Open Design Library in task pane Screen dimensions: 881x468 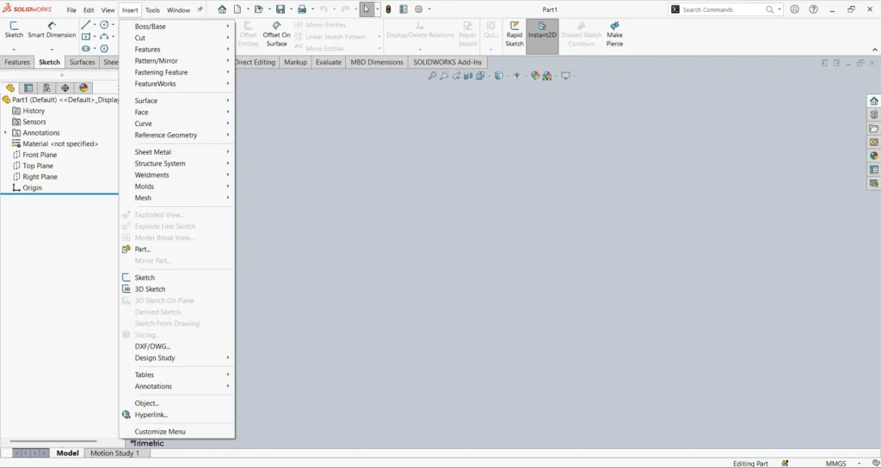874,114
